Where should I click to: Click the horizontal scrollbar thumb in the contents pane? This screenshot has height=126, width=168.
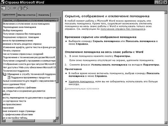[x=24, y=121]
